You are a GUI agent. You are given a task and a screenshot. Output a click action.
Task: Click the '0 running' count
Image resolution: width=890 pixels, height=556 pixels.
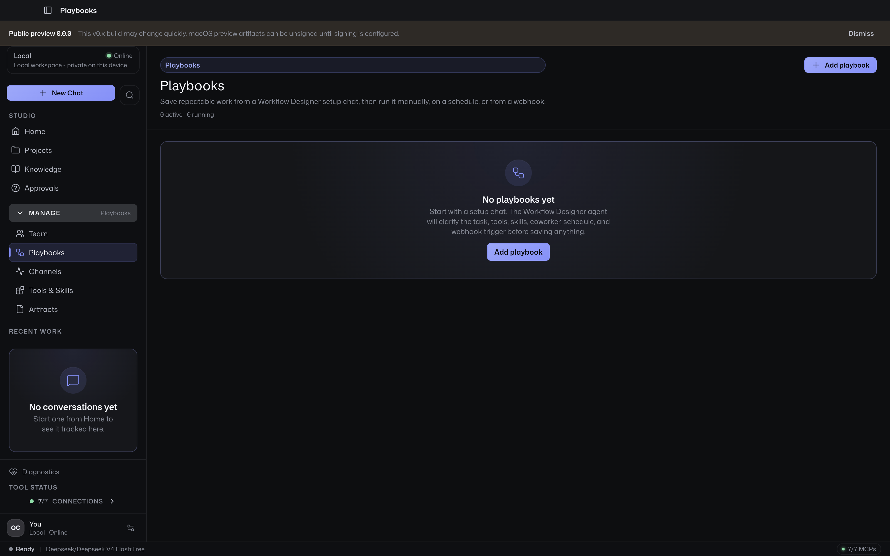point(201,115)
